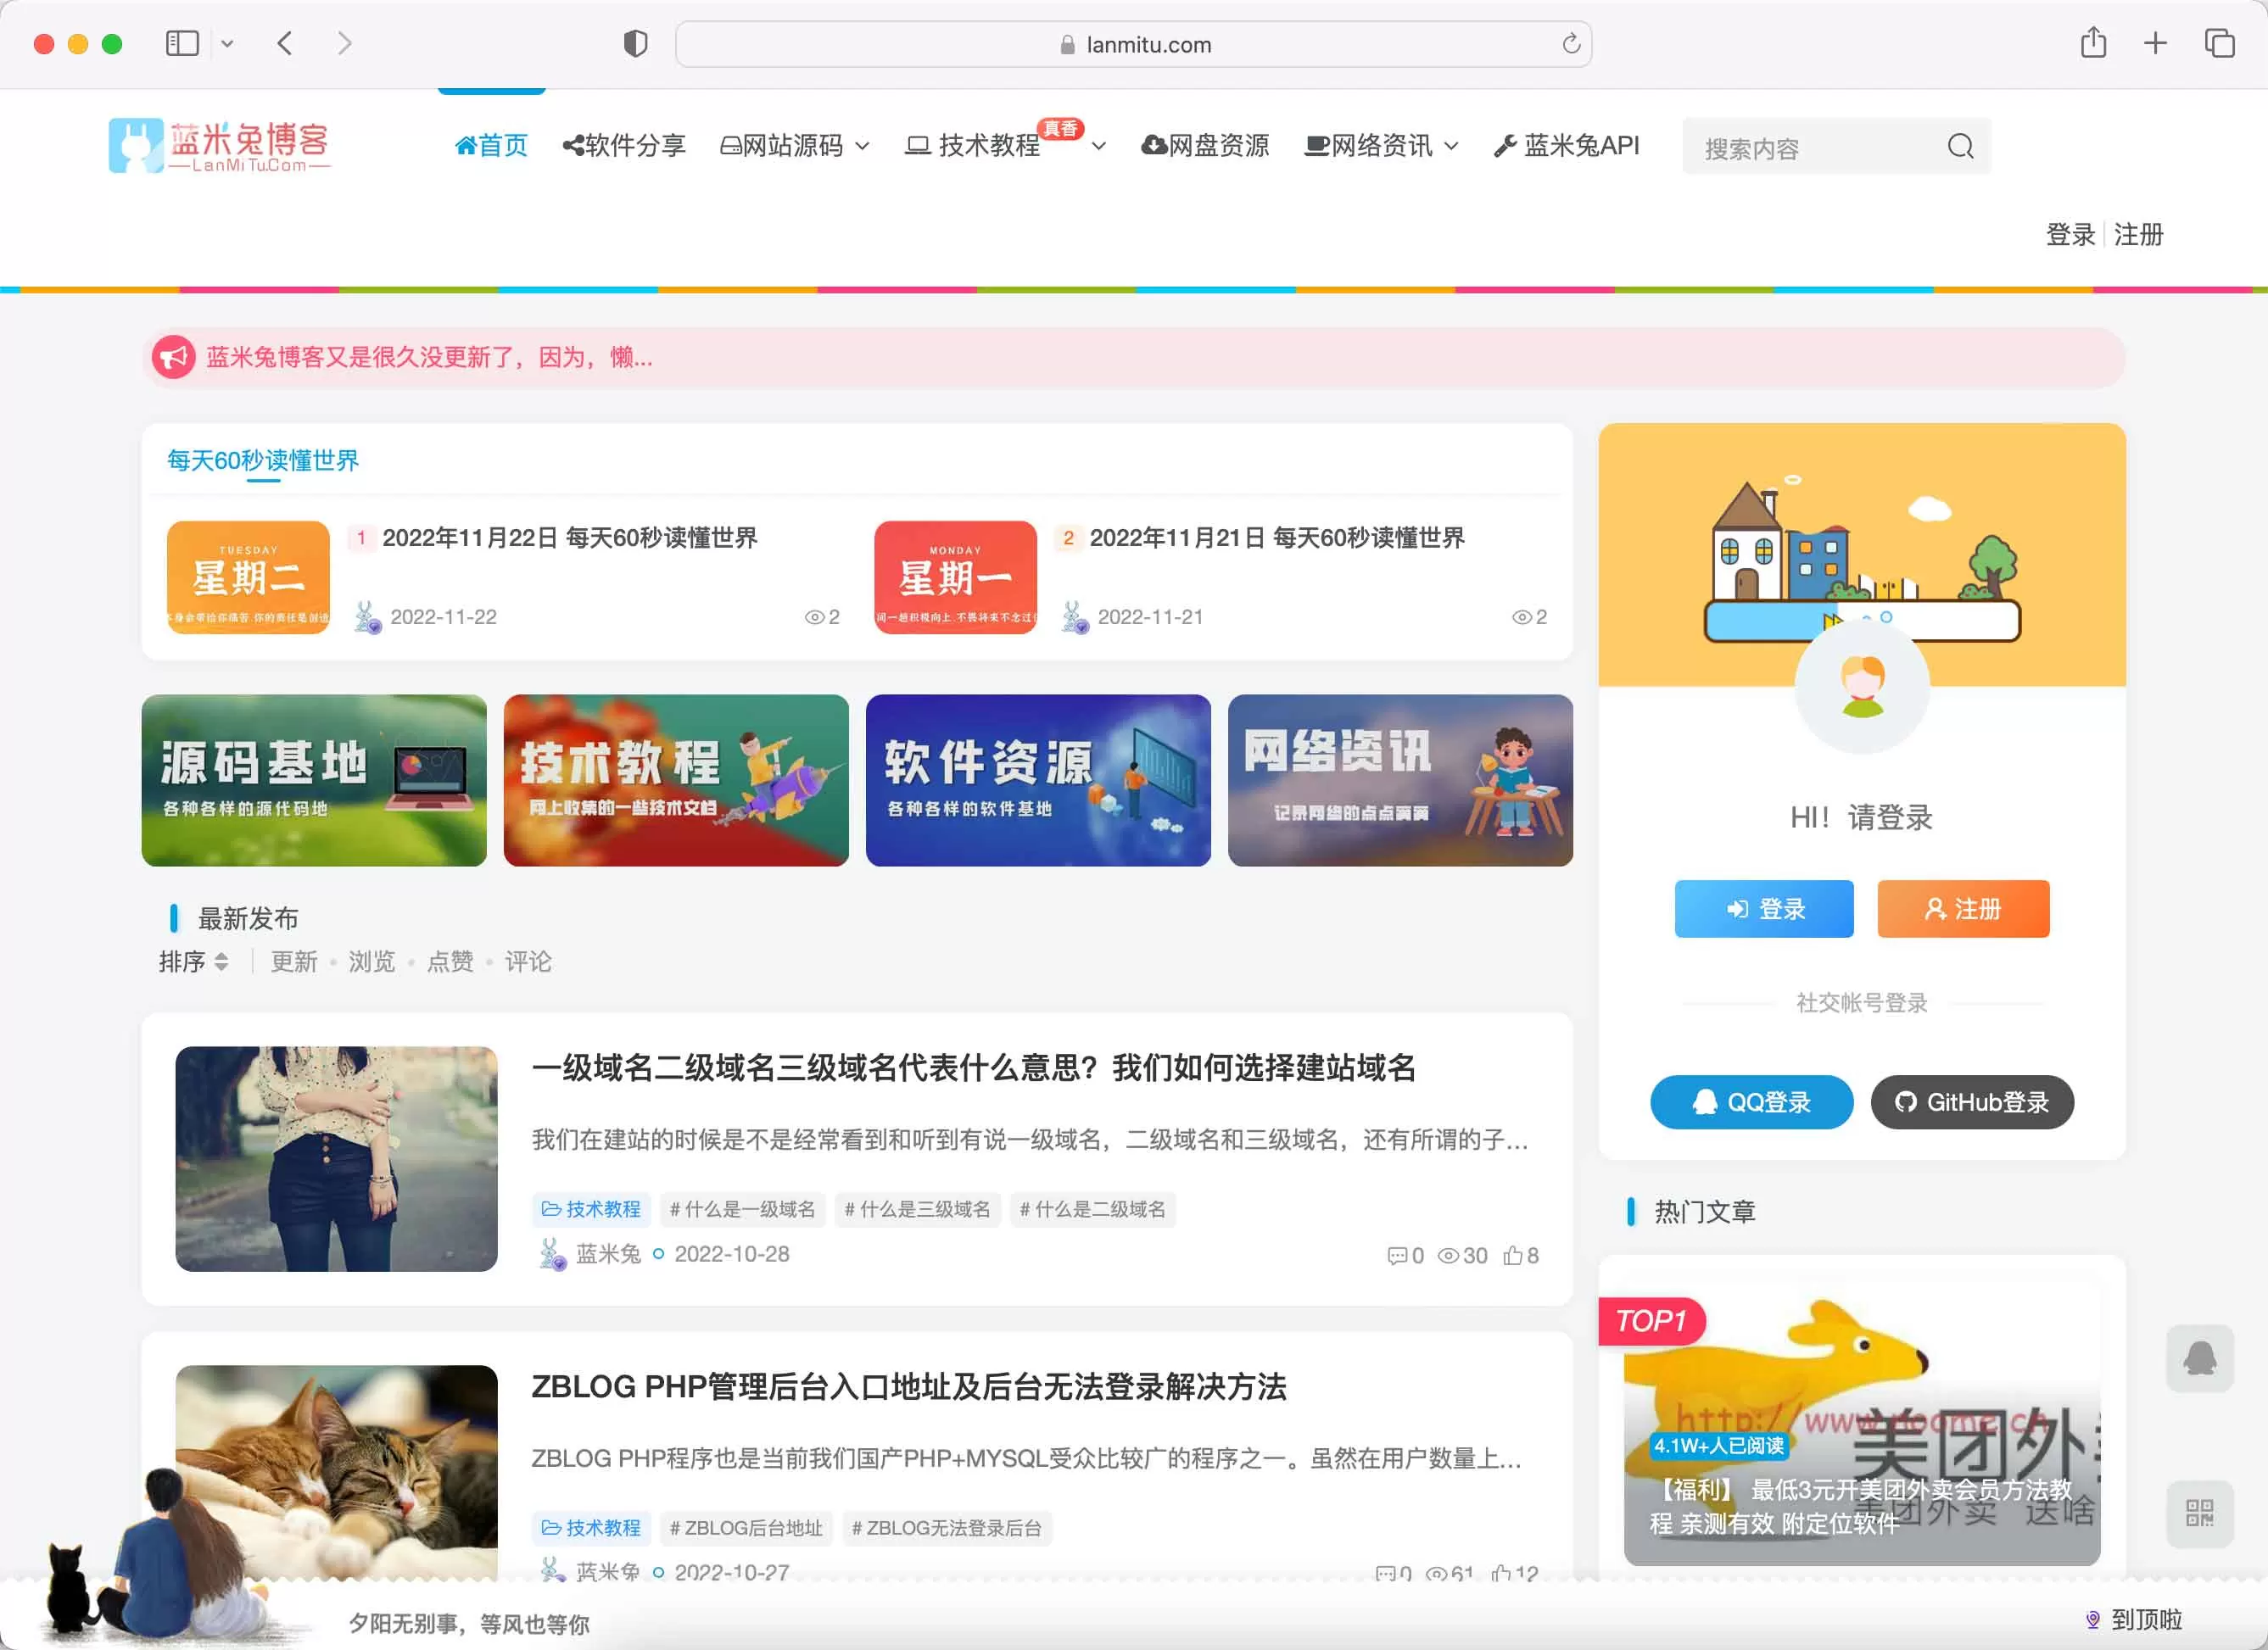The image size is (2268, 1650).
Task: Sort posts by 评论
Action: point(528,962)
